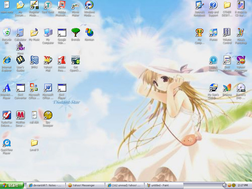252x189 pixels.
Task: Select the Windows Media Player icon
Action: coord(89,6)
